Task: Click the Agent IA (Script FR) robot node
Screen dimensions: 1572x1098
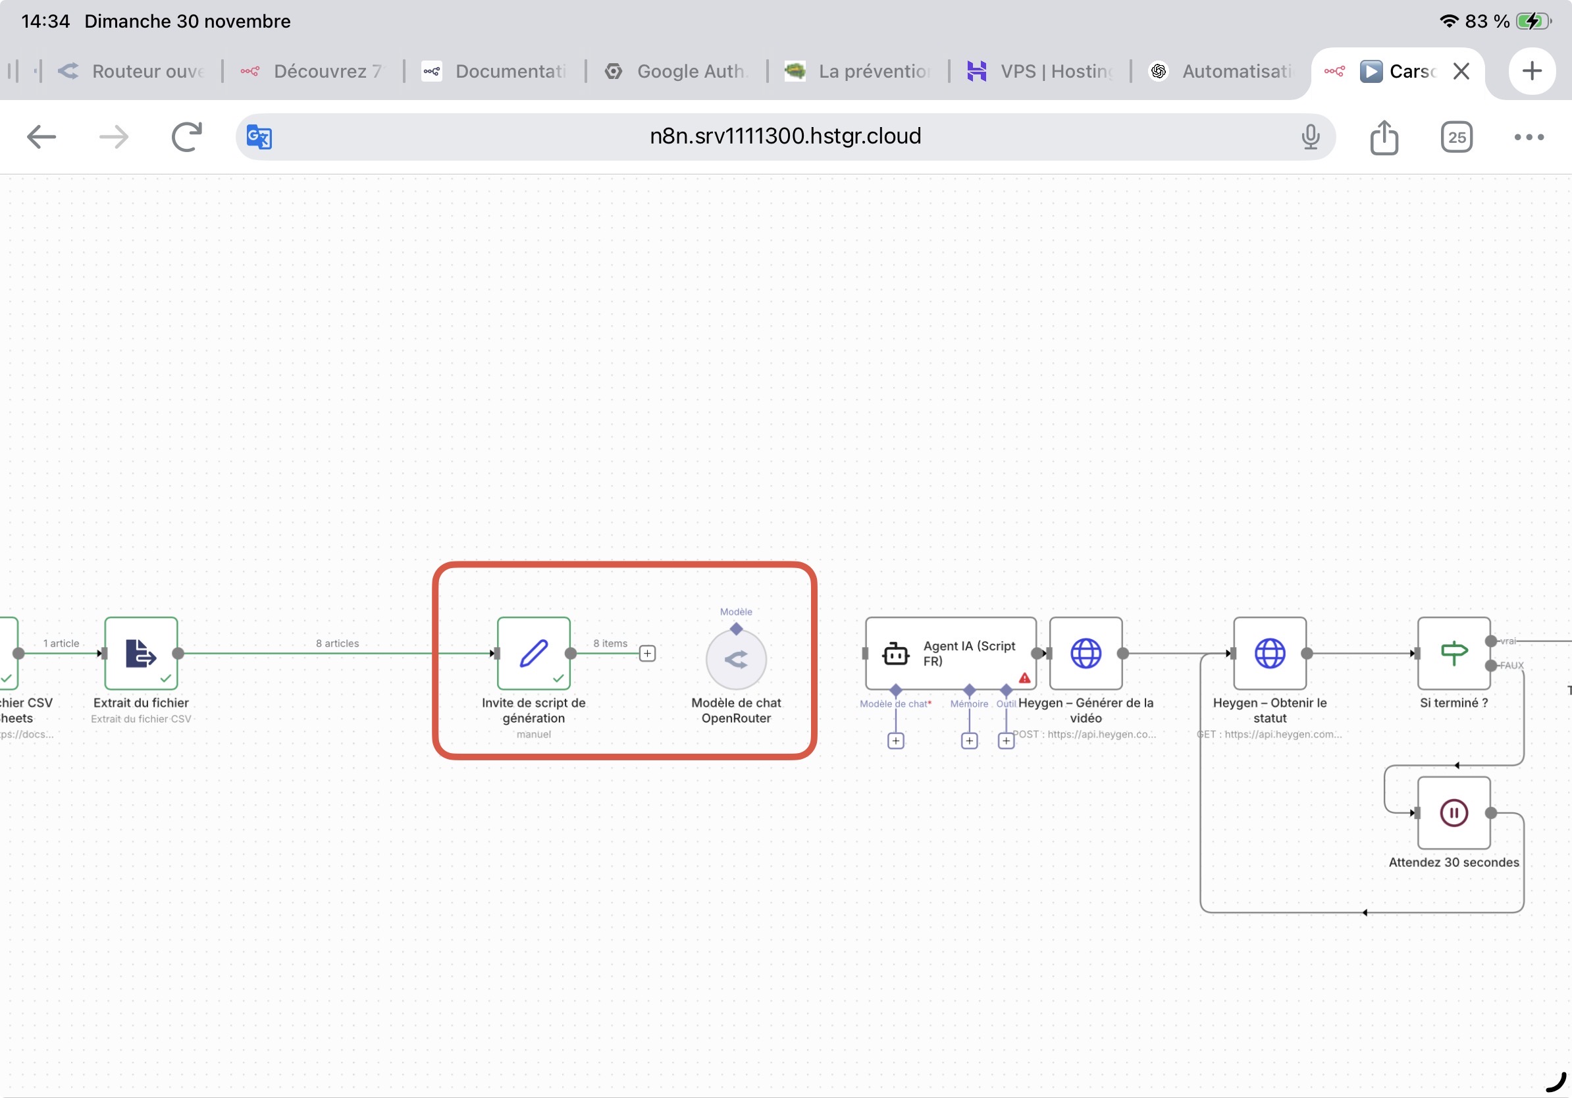Action: 950,653
